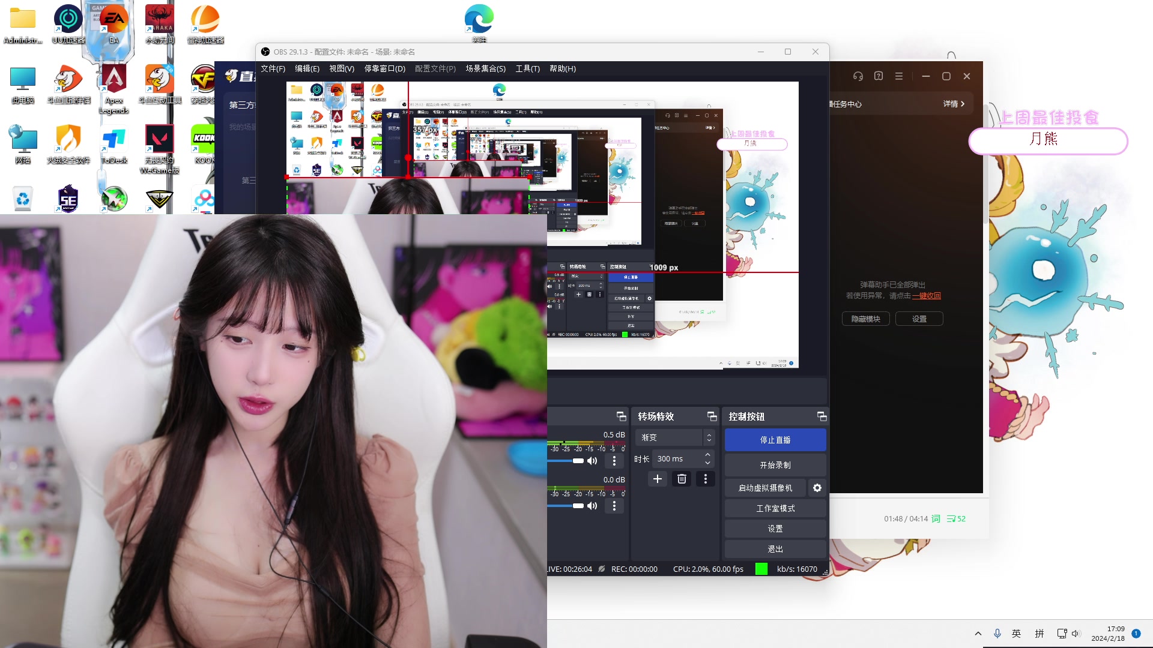1153x648 pixels.
Task: Open options menu for 0.5 dB audio track
Action: pos(614,461)
